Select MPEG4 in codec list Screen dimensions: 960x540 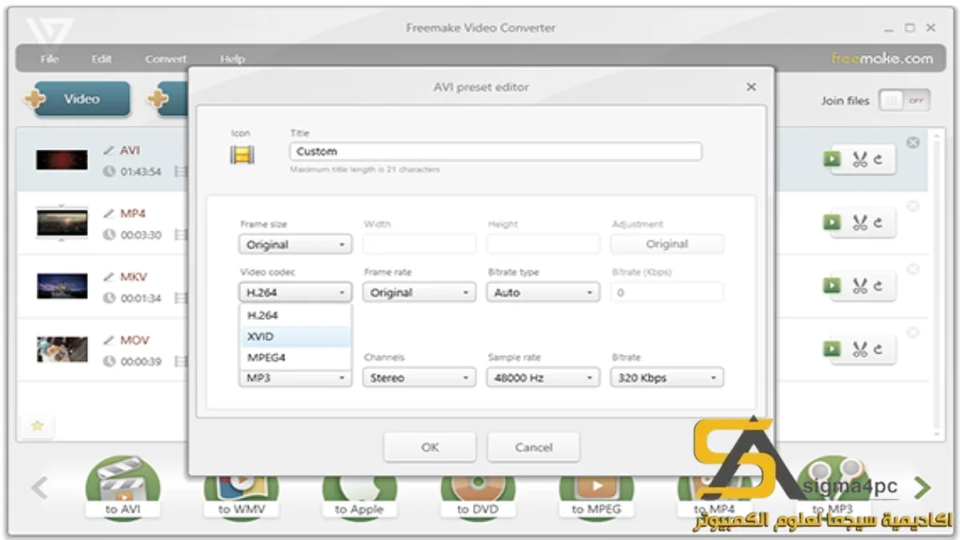[295, 358]
